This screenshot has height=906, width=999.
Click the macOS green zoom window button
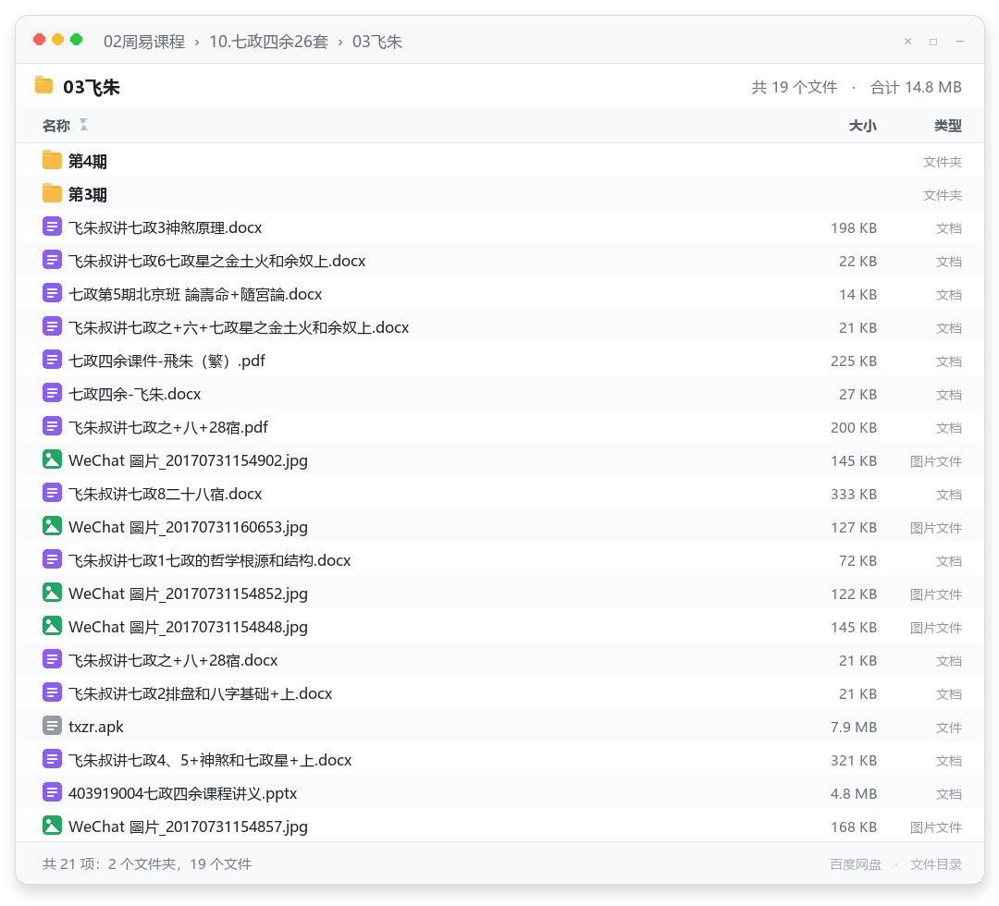77,40
